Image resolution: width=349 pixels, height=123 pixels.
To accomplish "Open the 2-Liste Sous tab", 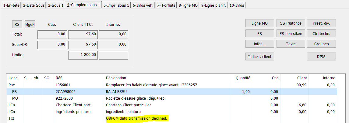I will coord(33,5).
